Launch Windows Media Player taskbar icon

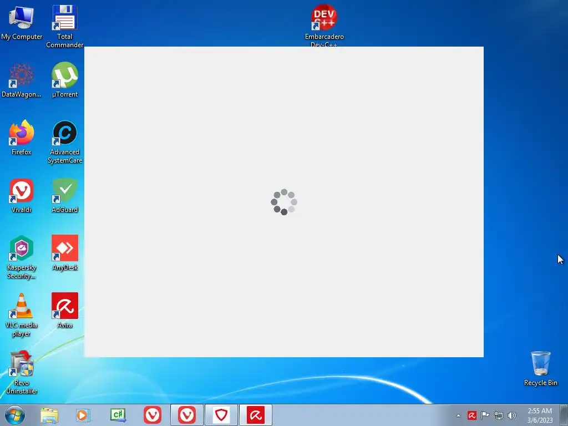pos(83,415)
